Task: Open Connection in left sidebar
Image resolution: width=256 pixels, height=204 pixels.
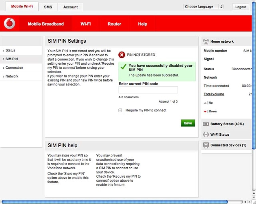Action: 21,67
